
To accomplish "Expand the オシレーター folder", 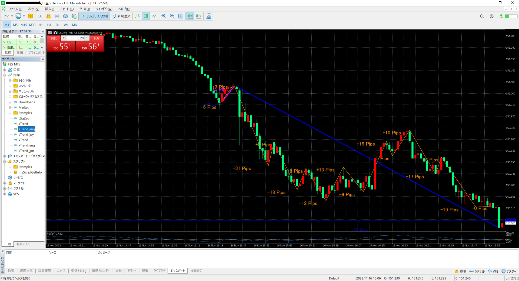I will [10, 86].
